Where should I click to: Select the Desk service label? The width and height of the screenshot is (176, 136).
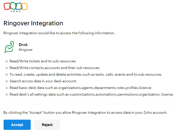pos(23,45)
